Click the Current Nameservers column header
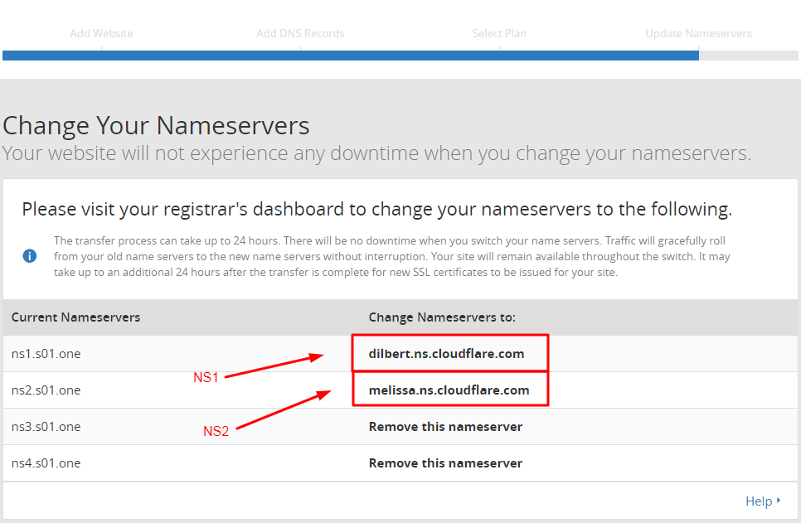Image resolution: width=801 pixels, height=523 pixels. [x=75, y=317]
